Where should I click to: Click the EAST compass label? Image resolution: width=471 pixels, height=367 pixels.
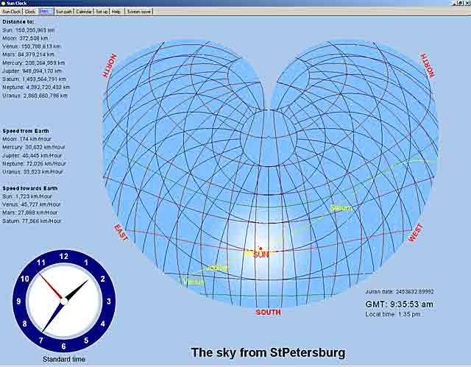coord(121,232)
